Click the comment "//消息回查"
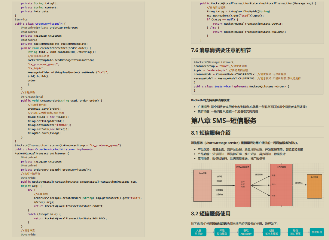This screenshot has height=240, width=329. pyautogui.click(x=28, y=230)
